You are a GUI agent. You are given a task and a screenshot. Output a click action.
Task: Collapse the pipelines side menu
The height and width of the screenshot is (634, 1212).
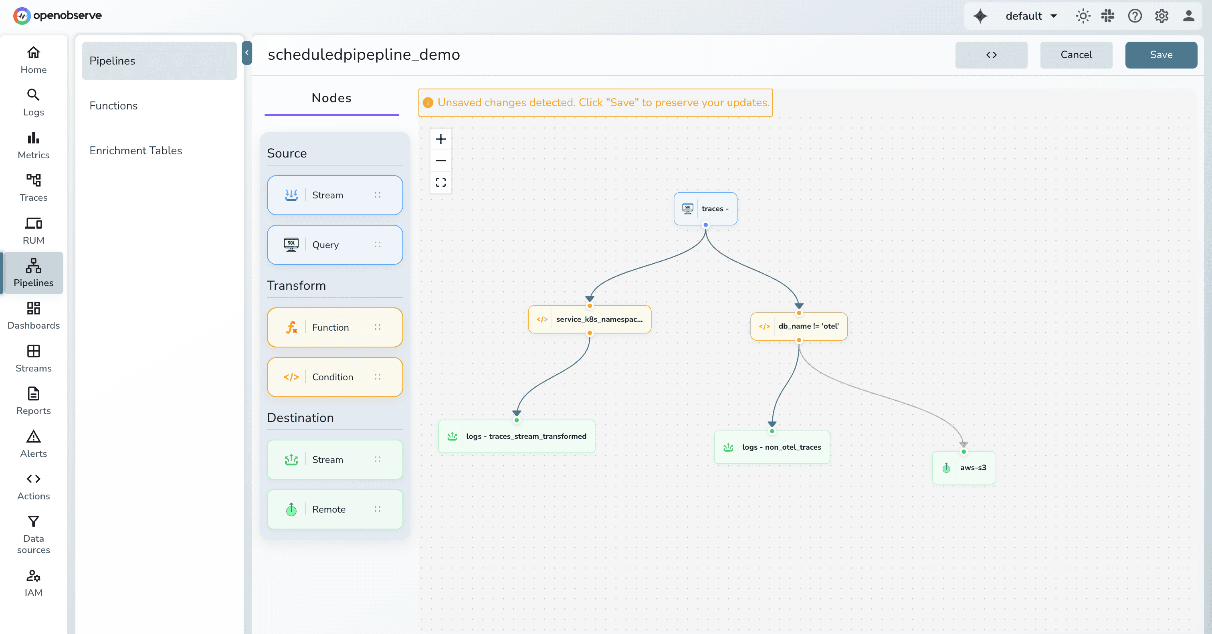point(246,52)
